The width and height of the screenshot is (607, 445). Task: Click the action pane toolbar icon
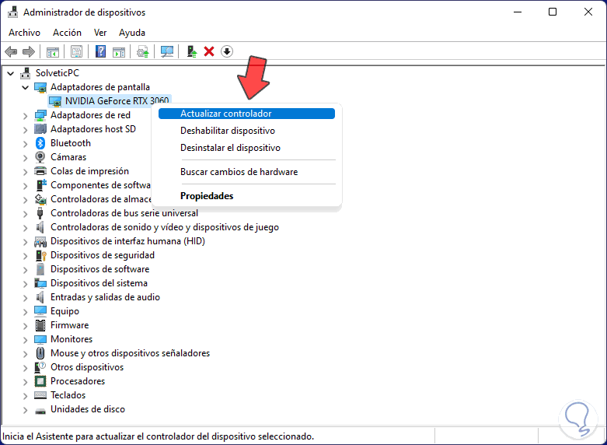click(x=119, y=51)
